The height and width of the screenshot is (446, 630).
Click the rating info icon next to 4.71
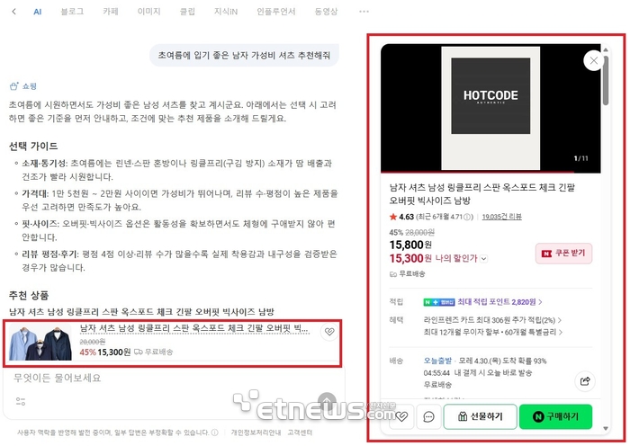click(x=467, y=217)
